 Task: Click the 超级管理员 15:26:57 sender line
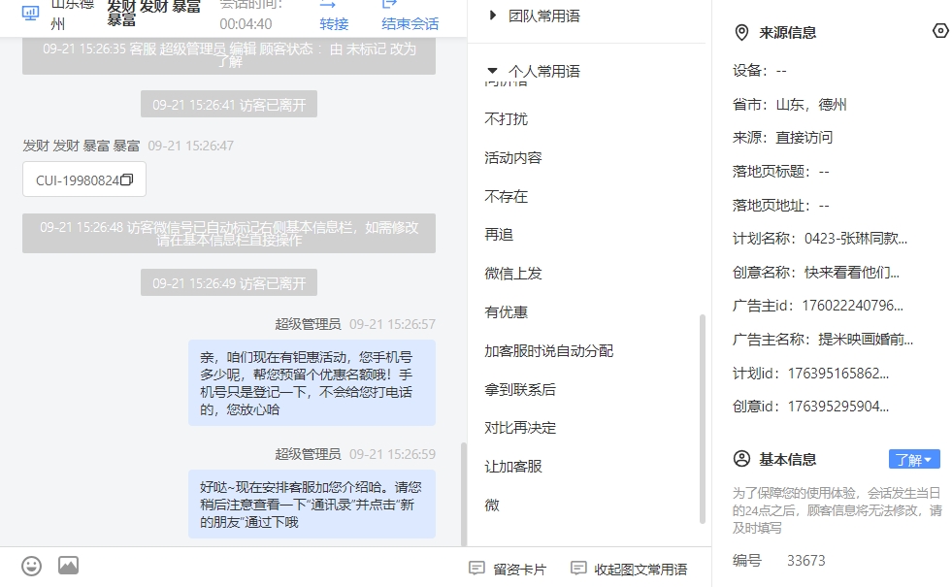355,324
